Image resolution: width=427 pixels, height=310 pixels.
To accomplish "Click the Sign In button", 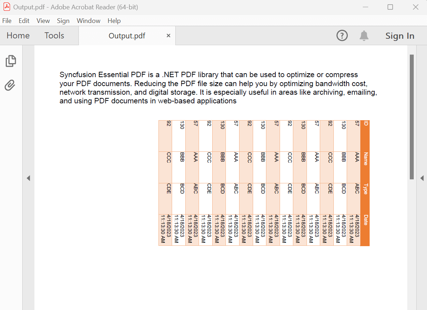I will pos(400,36).
